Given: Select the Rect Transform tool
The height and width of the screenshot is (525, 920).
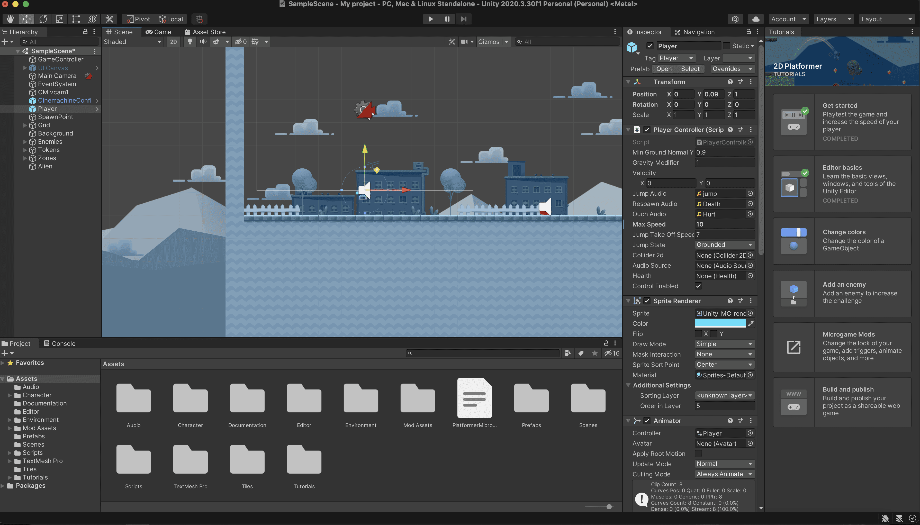Looking at the screenshot, I should click(76, 19).
